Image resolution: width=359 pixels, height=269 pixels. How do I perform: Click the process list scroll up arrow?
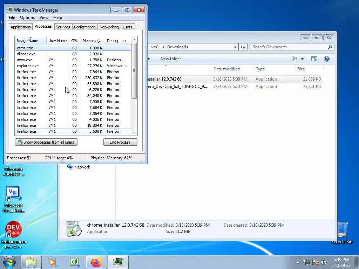pos(134,40)
